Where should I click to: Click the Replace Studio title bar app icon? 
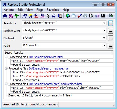[5, 4]
